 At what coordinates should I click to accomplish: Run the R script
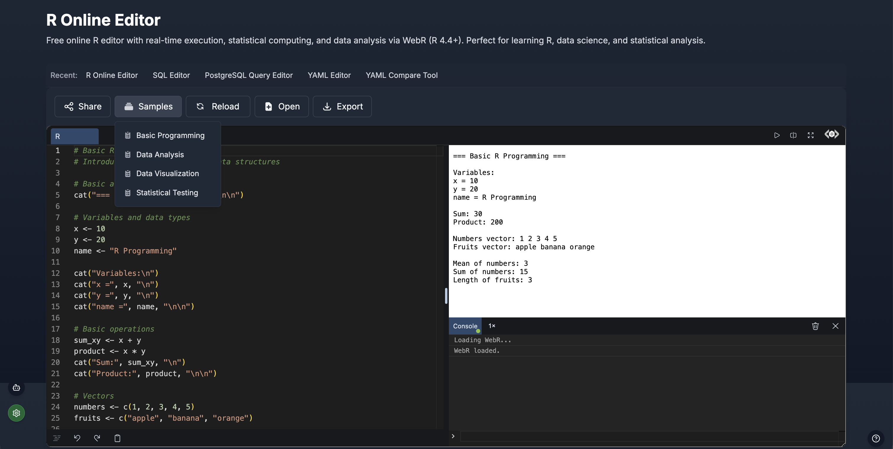coord(777,135)
